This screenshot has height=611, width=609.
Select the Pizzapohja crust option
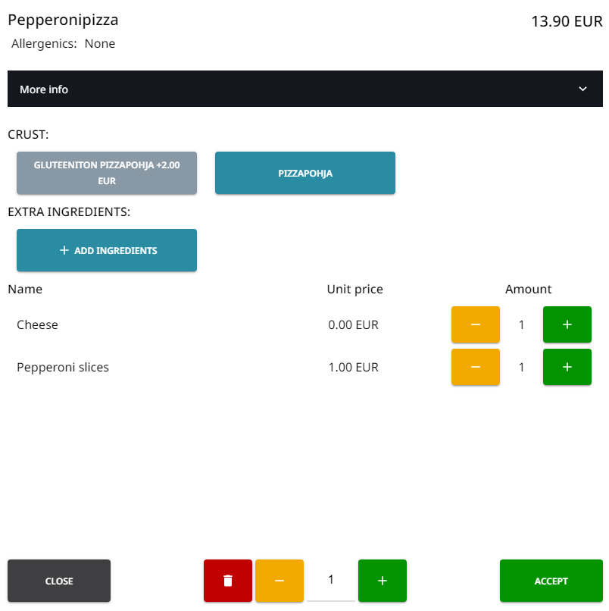(x=304, y=173)
